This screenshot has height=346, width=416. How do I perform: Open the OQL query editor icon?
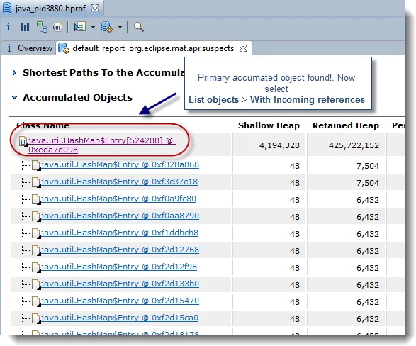pyautogui.click(x=57, y=27)
